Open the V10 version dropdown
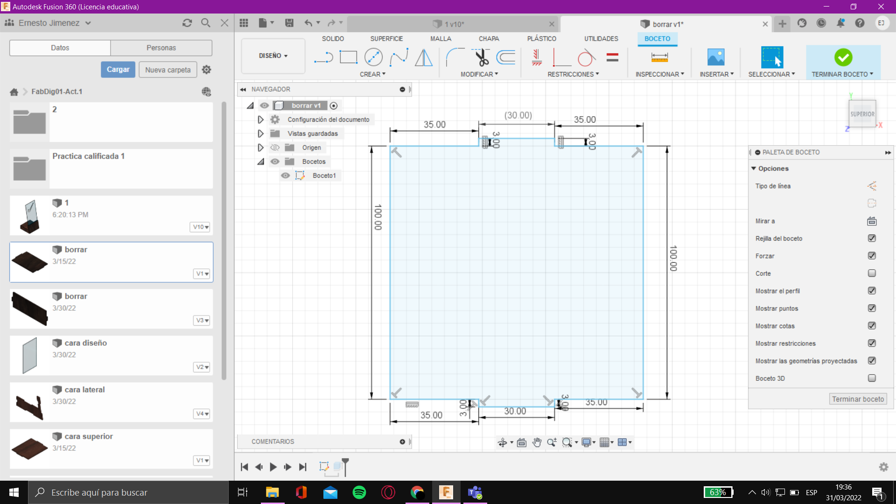Image resolution: width=896 pixels, height=504 pixels. click(x=201, y=227)
